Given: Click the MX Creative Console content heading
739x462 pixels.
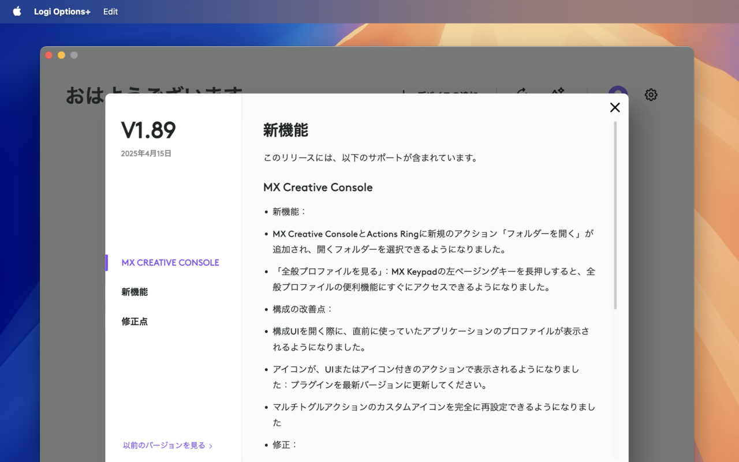Looking at the screenshot, I should click(318, 187).
